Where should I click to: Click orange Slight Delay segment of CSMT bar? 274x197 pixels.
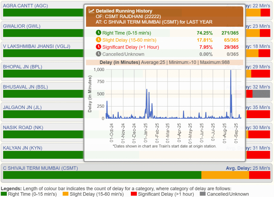click(225, 175)
